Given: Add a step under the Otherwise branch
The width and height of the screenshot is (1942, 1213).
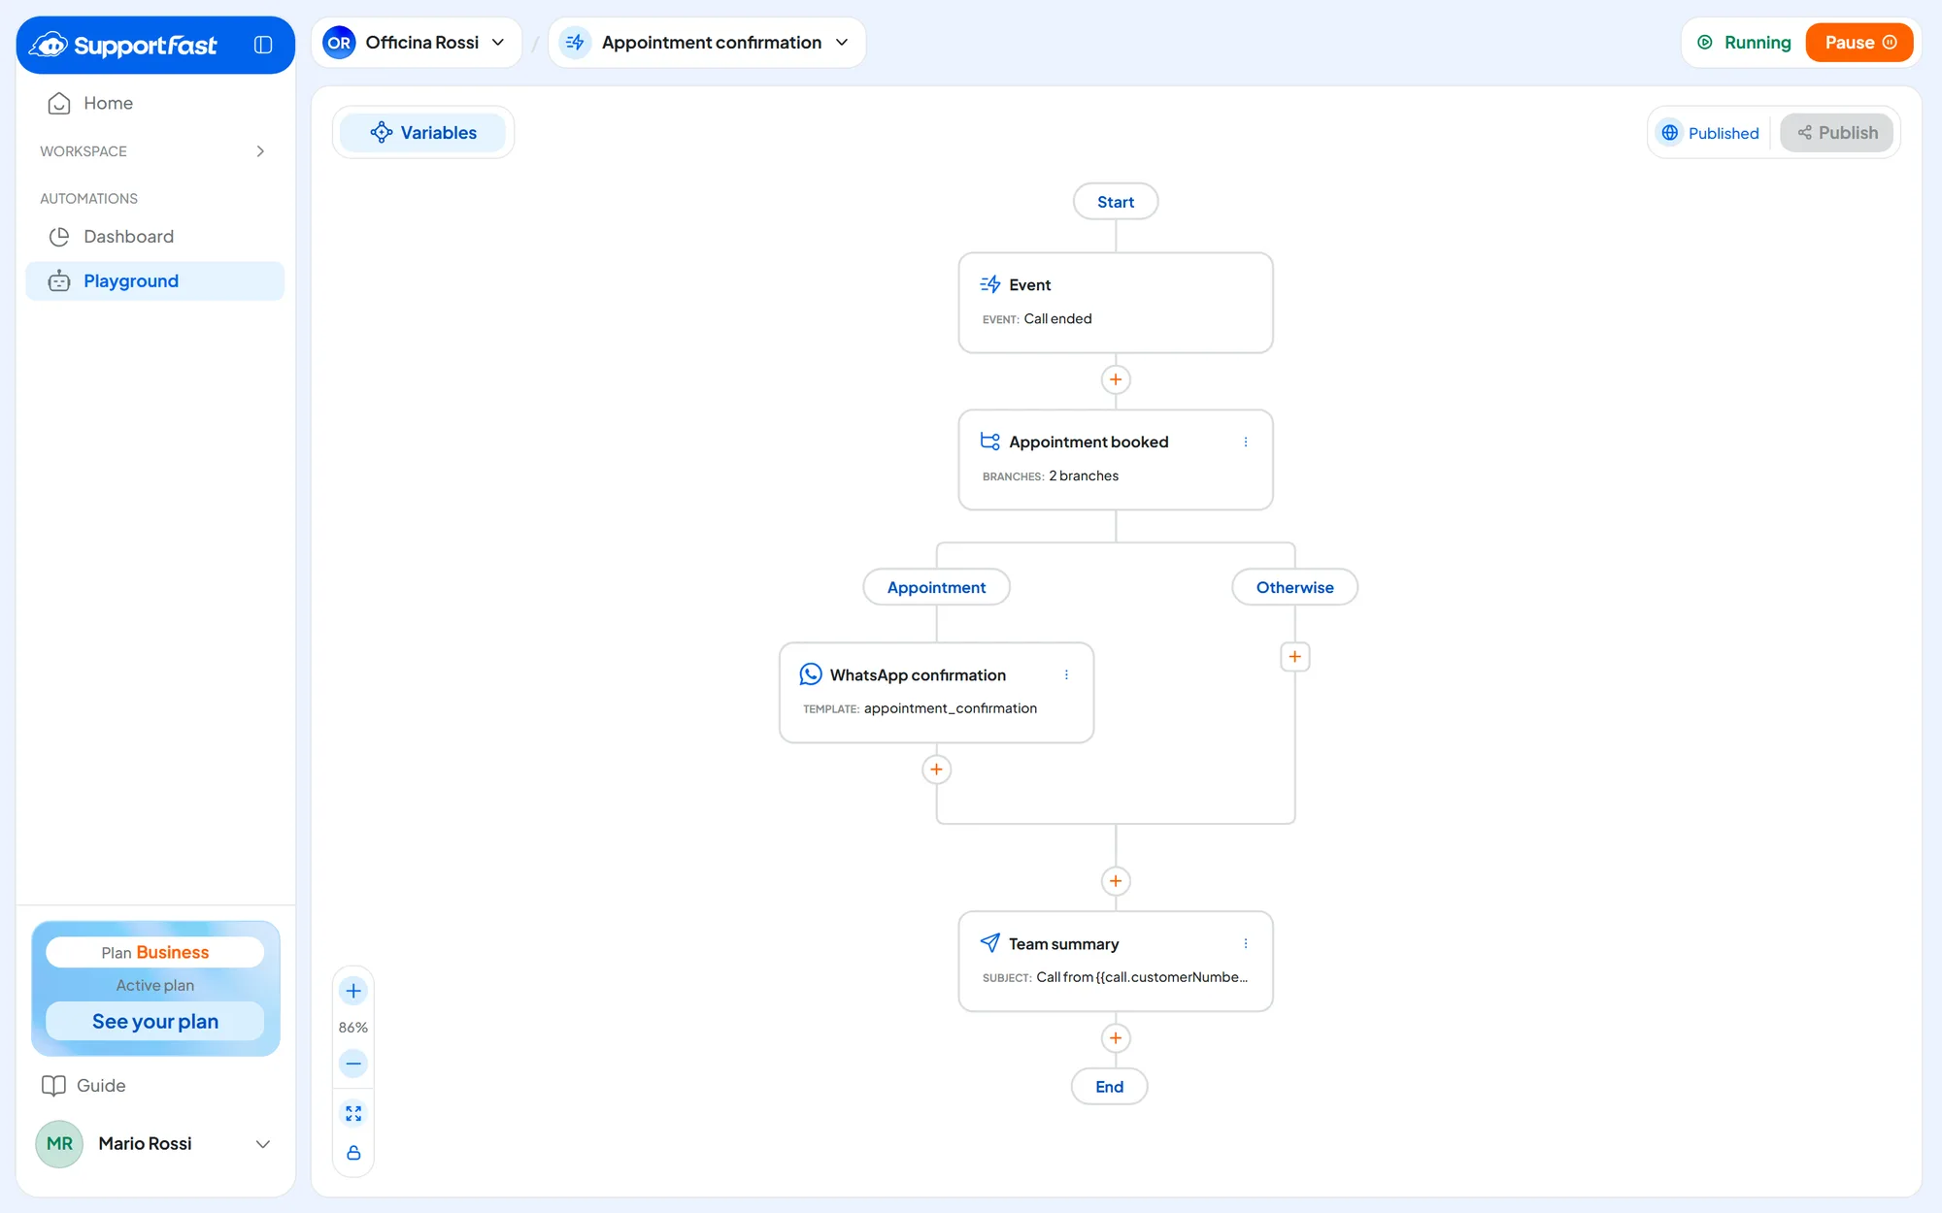Looking at the screenshot, I should coord(1294,657).
